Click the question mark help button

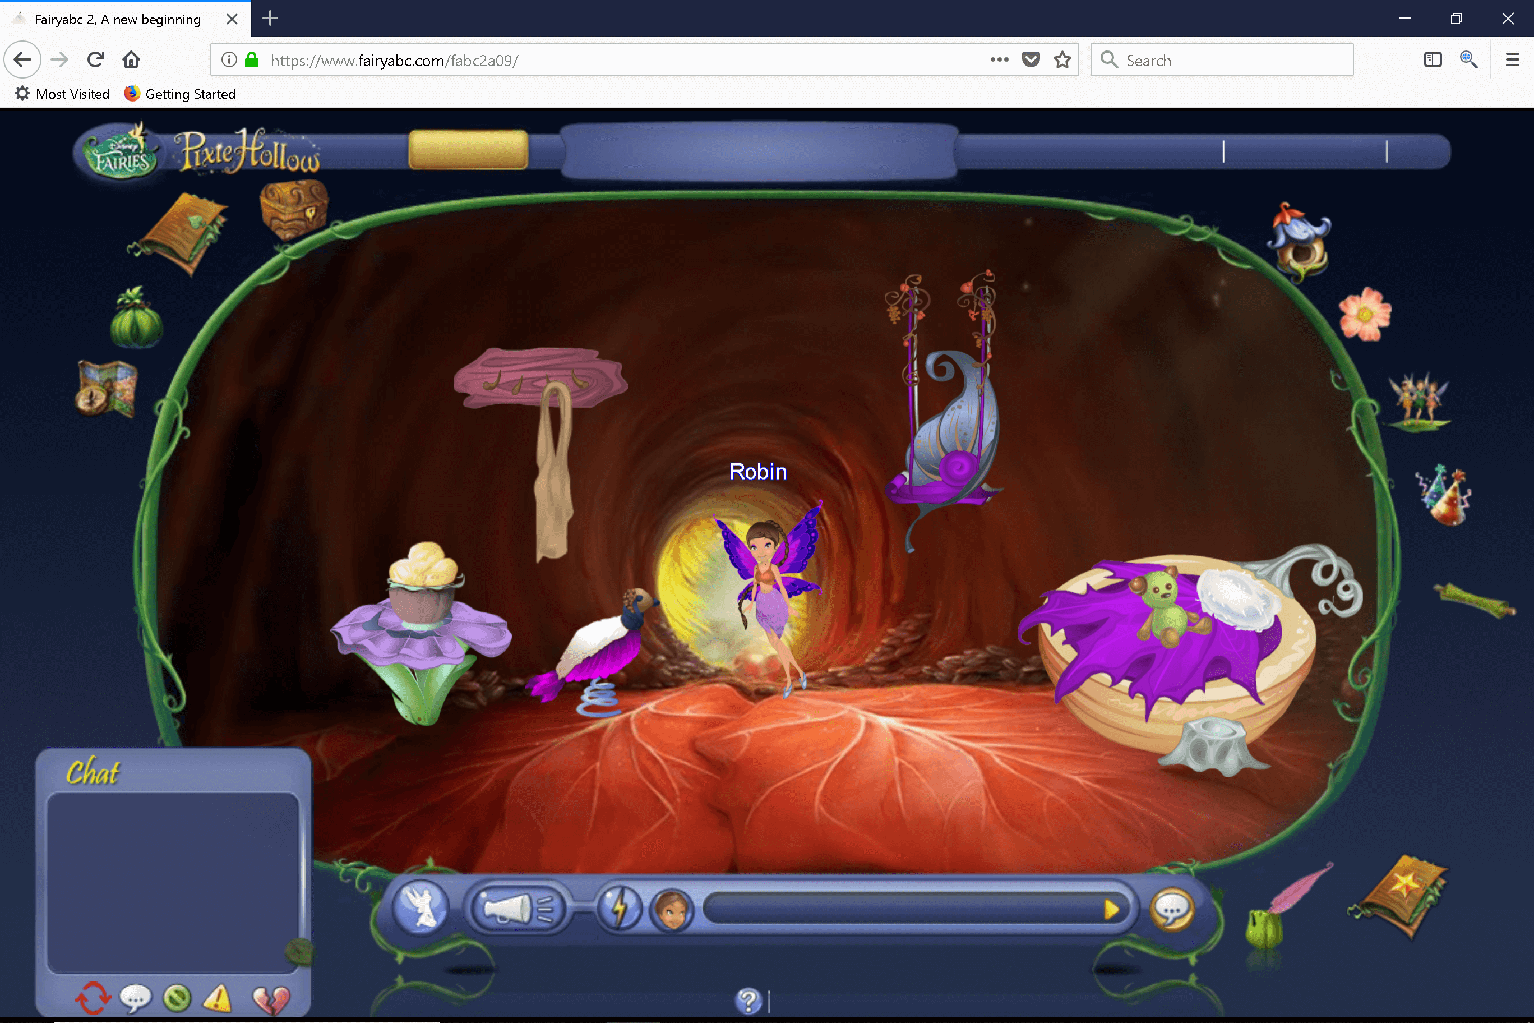748,1002
